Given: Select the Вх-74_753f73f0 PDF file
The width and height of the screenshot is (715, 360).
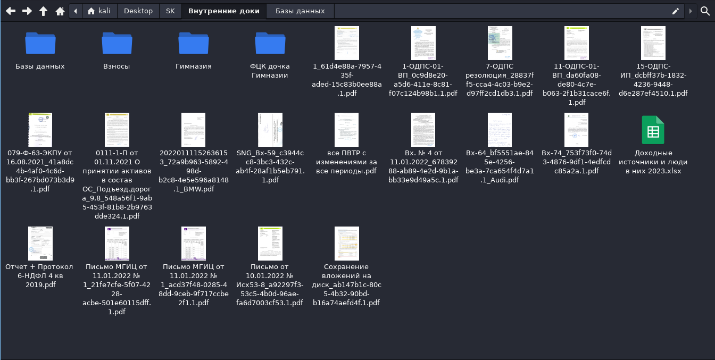Looking at the screenshot, I should [577, 130].
